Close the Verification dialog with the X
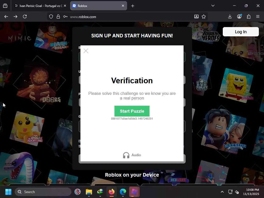The image size is (264, 198). (x=86, y=51)
